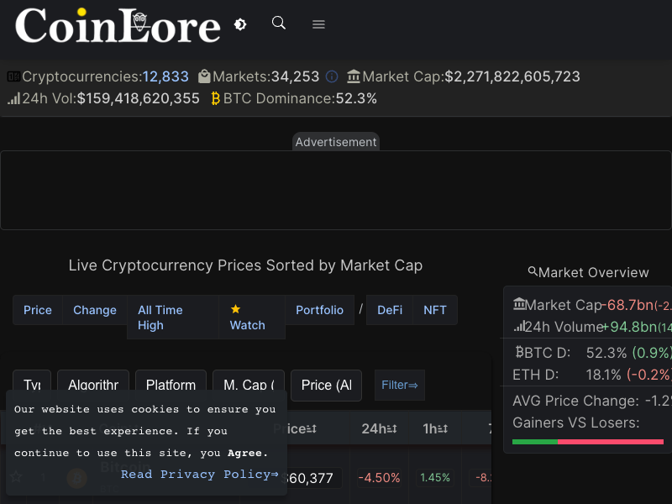Sort table by 1h column
Viewport: 672px width, 504px height.
[x=435, y=428]
